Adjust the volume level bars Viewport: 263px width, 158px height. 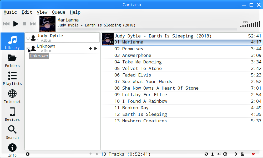coord(250,24)
